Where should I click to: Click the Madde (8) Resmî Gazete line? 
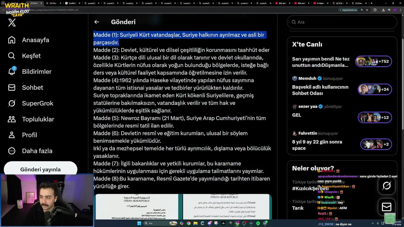181,183
